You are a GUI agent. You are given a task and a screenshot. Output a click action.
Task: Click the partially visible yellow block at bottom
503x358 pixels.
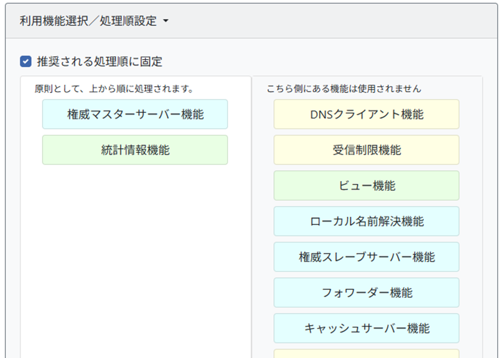click(366, 354)
